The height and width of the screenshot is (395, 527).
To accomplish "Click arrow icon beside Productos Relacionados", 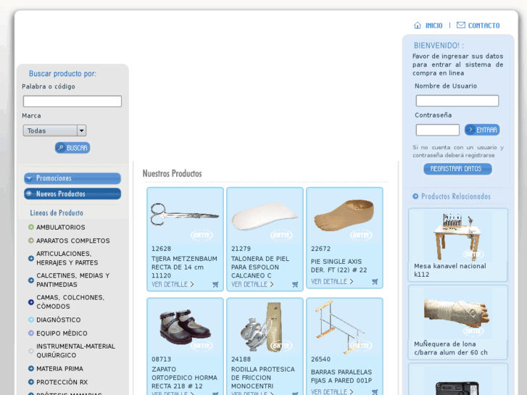I will pyautogui.click(x=415, y=196).
